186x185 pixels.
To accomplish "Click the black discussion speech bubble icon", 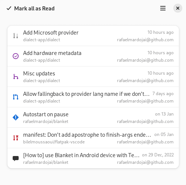I will [x=16, y=158].
